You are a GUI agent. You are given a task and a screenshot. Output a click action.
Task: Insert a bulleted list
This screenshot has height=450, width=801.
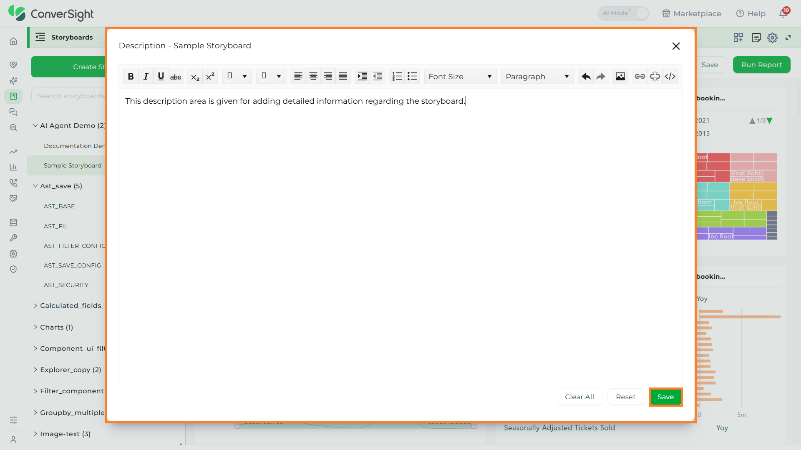412,77
